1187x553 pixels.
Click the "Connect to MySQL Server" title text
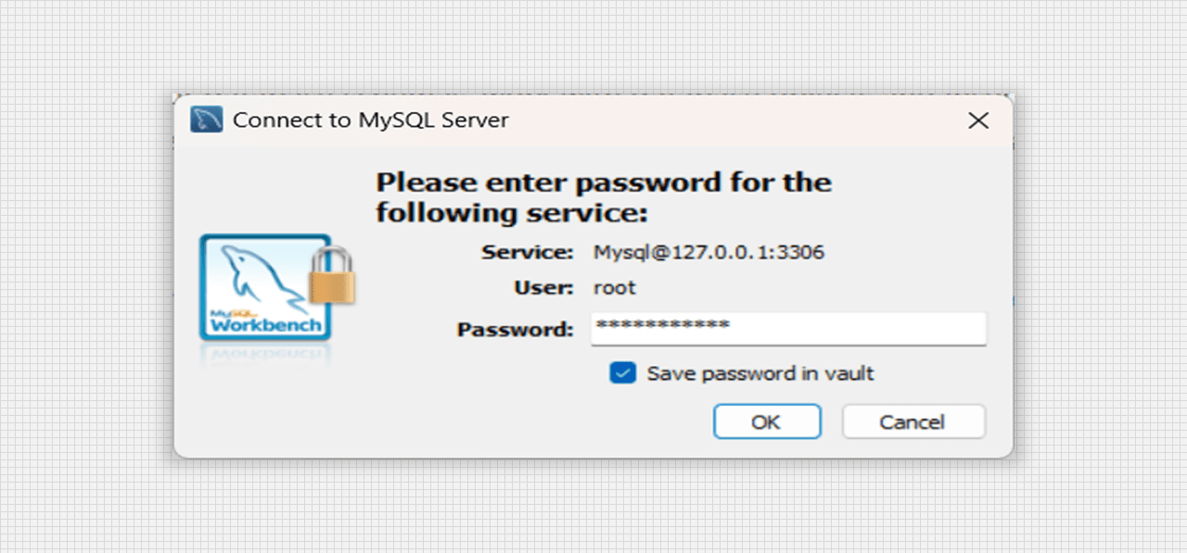[x=370, y=120]
